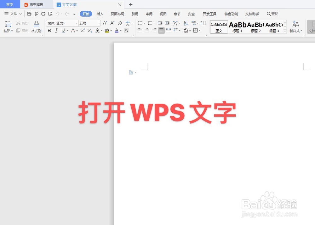The width and height of the screenshot is (315, 225).
Task: Open the font name dropdown 宋体 (正文)
Action: 77,23
